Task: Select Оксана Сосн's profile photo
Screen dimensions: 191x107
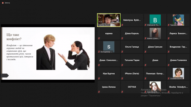Action: coord(178,73)
